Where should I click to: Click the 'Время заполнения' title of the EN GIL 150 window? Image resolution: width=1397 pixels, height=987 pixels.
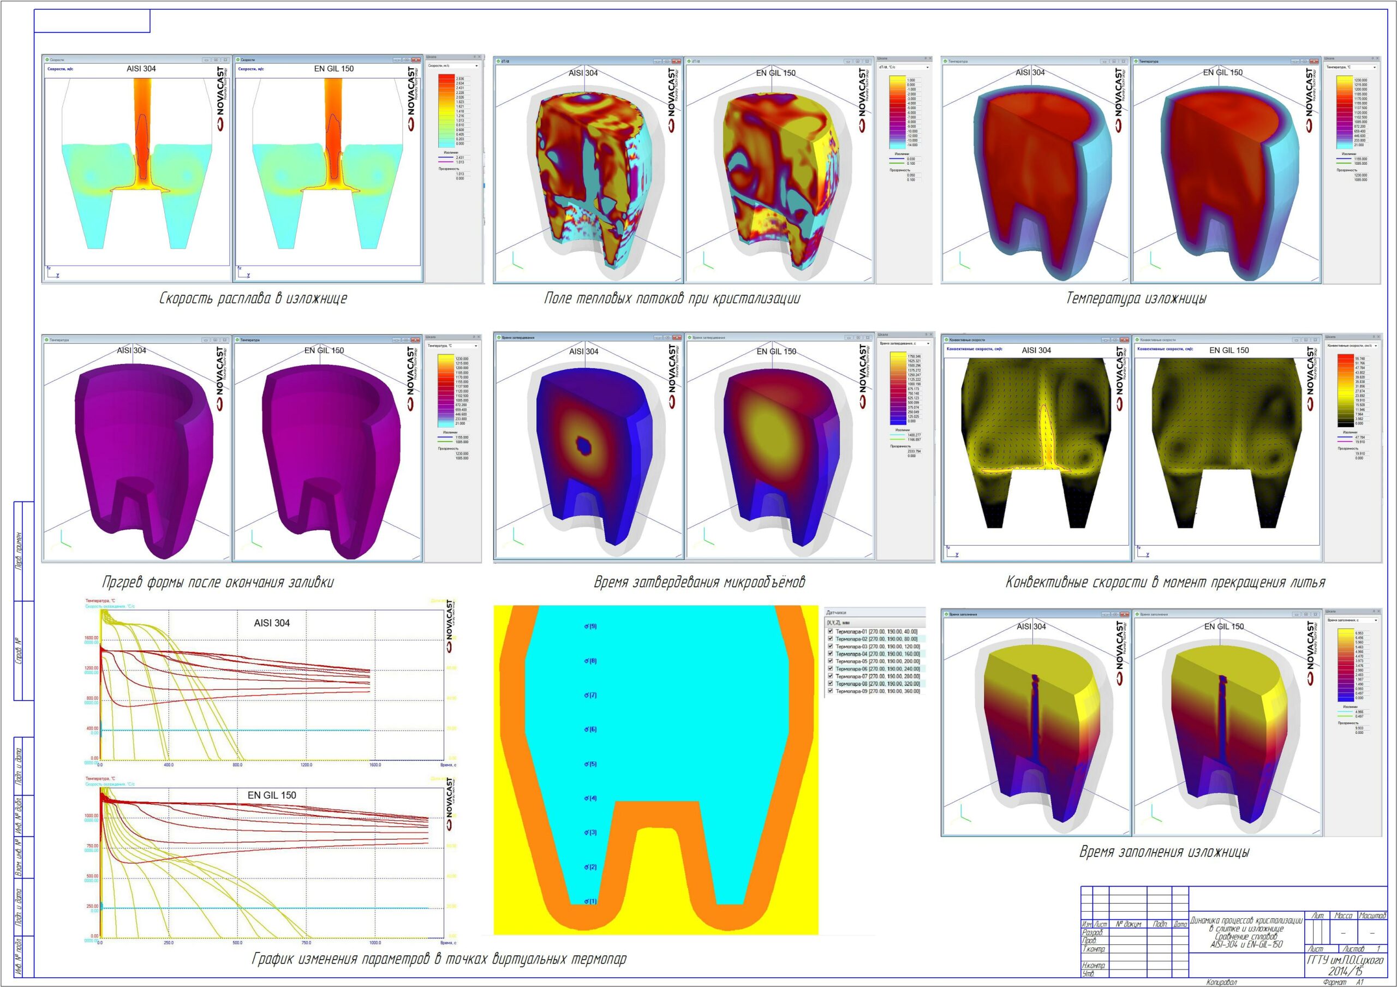[x=1154, y=614]
